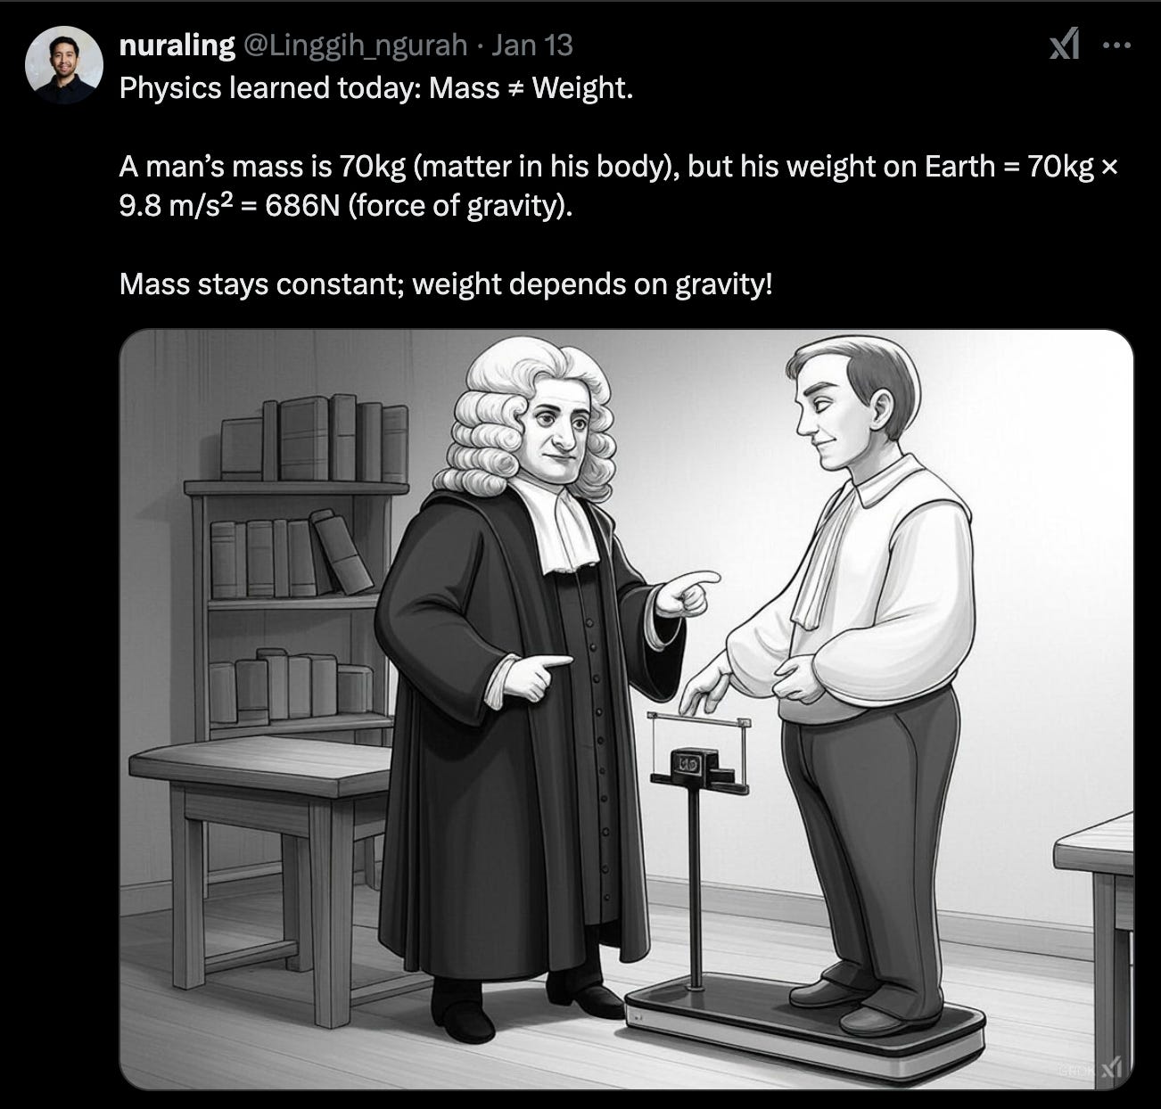Open the attached black-and-white illustration
Image resolution: width=1161 pixels, height=1109 pixels.
pyautogui.click(x=626, y=710)
